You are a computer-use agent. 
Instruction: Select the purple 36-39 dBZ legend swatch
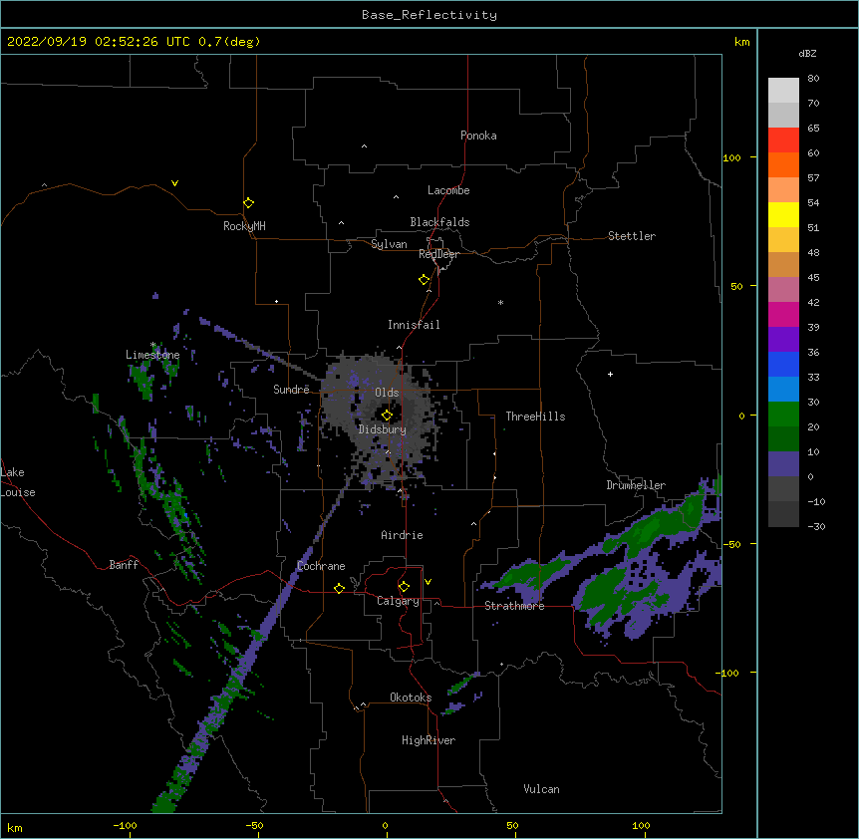(x=783, y=340)
